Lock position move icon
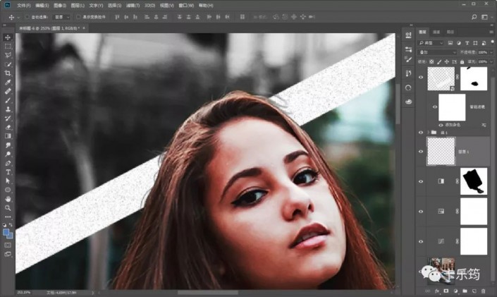 pos(447,61)
